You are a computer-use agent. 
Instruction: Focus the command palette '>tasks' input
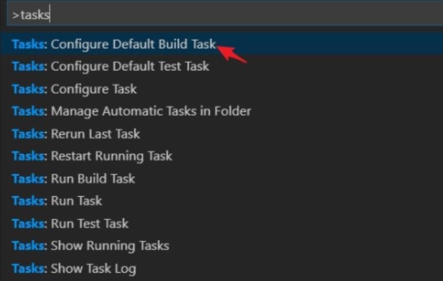pos(225,15)
